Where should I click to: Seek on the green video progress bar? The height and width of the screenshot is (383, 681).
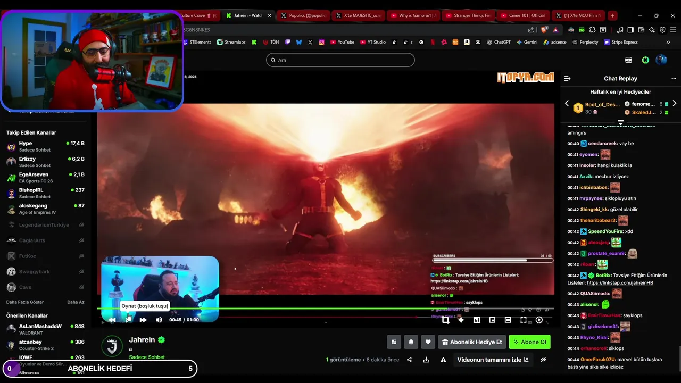(x=325, y=309)
